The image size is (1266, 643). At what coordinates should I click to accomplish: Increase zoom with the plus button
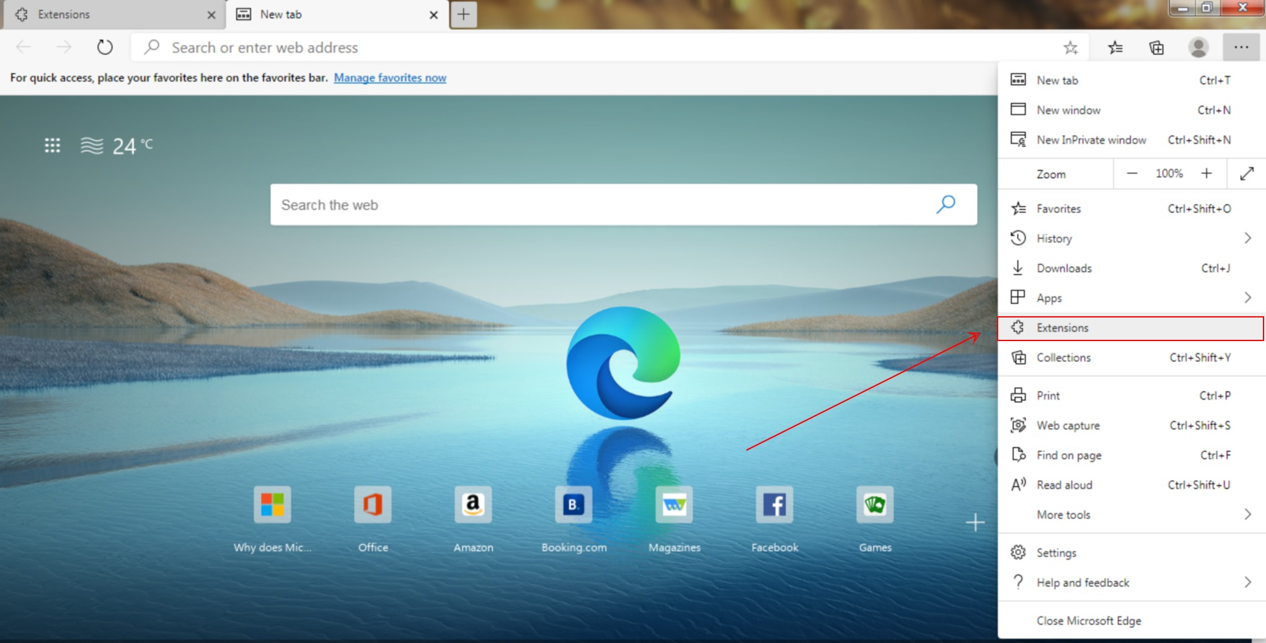click(x=1206, y=174)
